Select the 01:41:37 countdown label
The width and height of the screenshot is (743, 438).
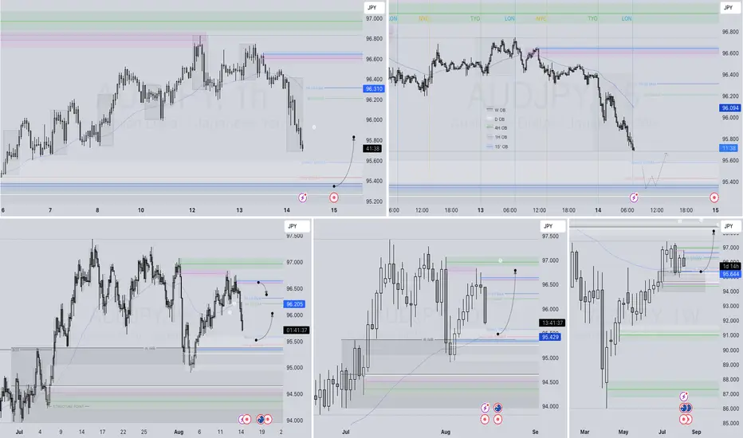(296, 330)
